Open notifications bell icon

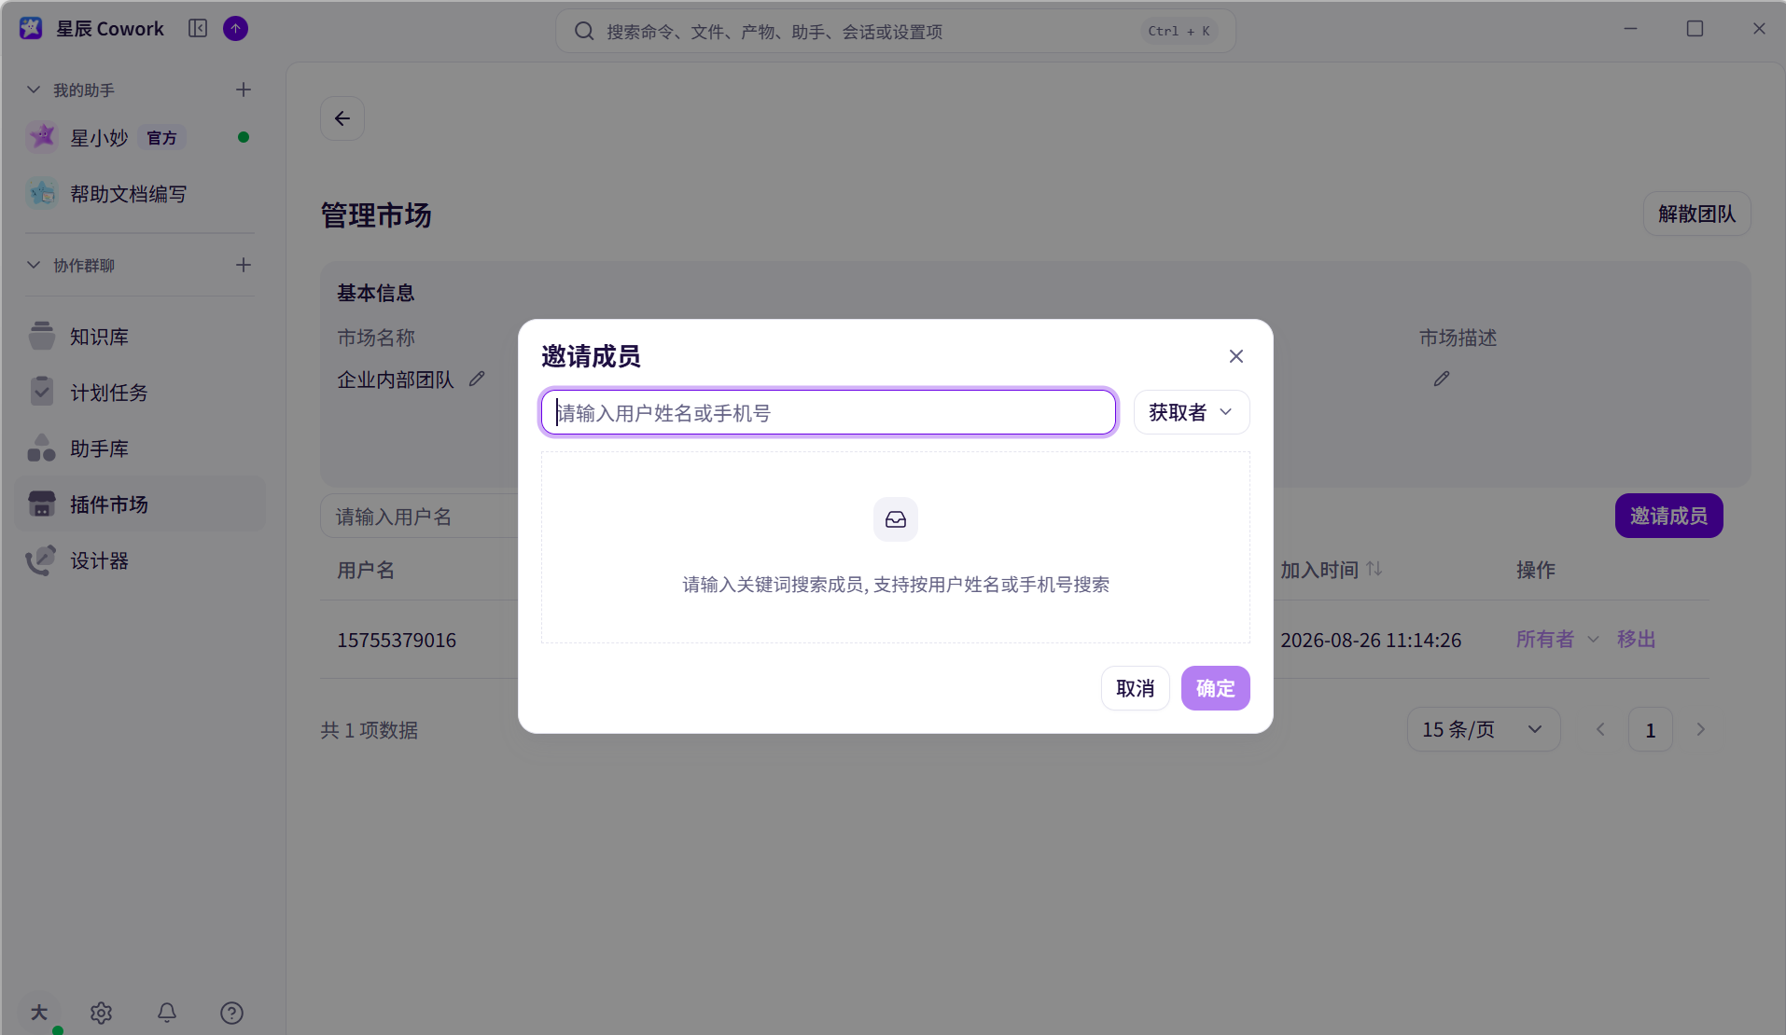click(x=167, y=1013)
